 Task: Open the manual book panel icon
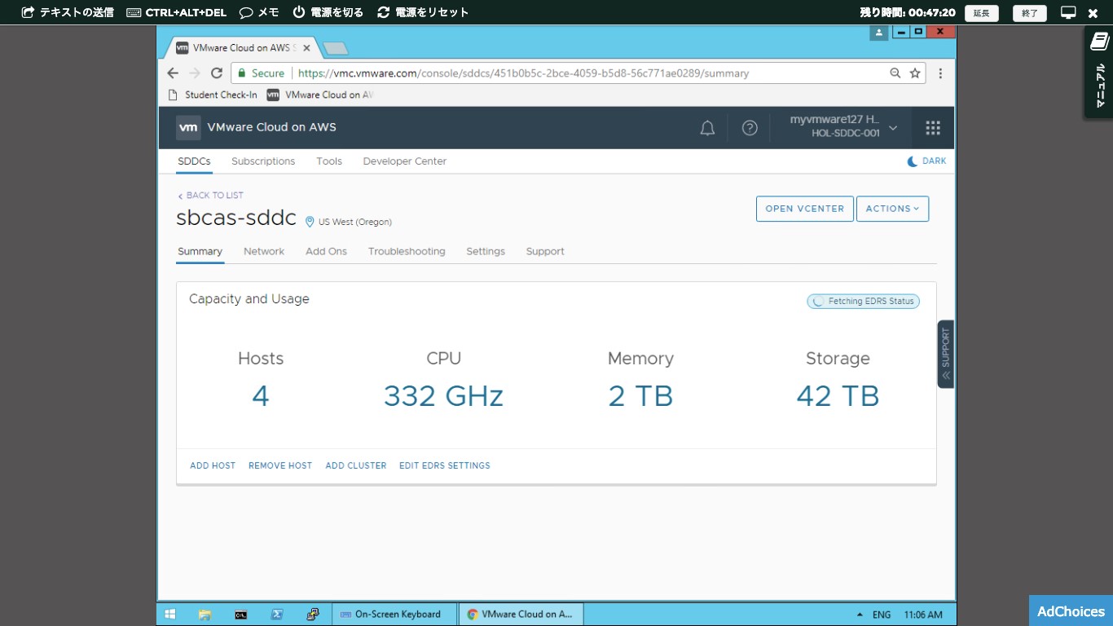(x=1099, y=42)
